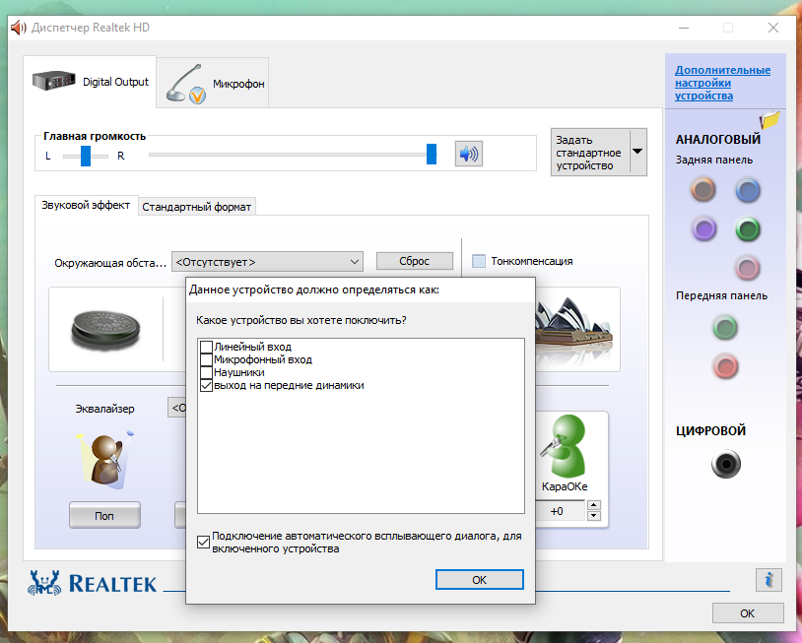
Task: Select the stone plate environment image
Action: click(105, 329)
